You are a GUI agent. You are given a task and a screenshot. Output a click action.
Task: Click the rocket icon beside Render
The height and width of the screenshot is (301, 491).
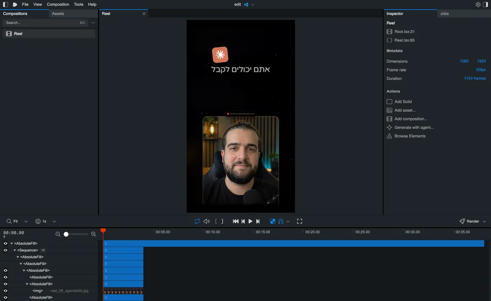coord(462,221)
